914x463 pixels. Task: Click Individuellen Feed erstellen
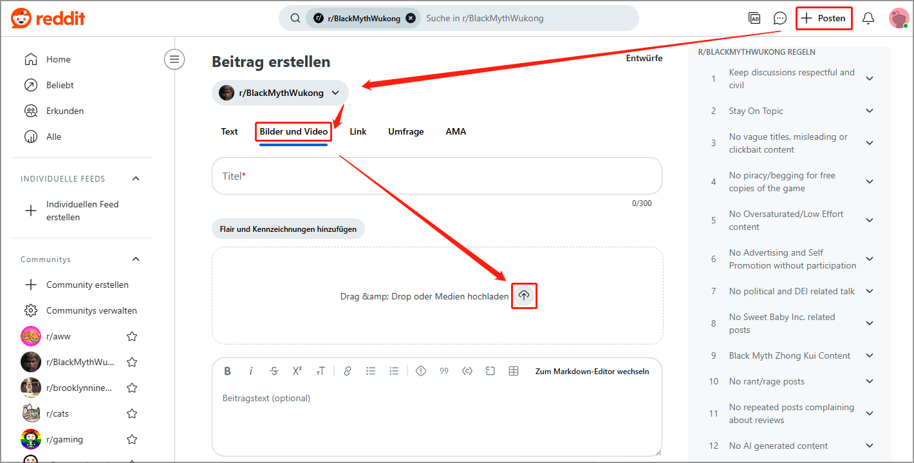(x=82, y=211)
